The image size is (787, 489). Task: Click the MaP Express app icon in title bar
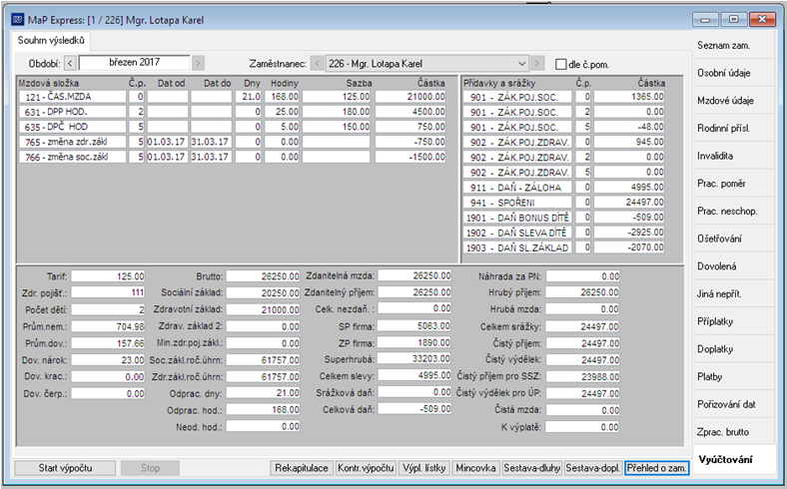coord(18,20)
